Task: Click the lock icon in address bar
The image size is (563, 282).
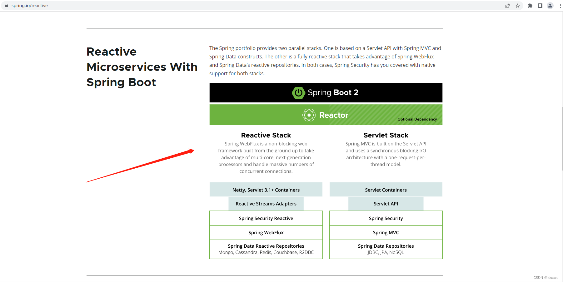Action: tap(7, 6)
